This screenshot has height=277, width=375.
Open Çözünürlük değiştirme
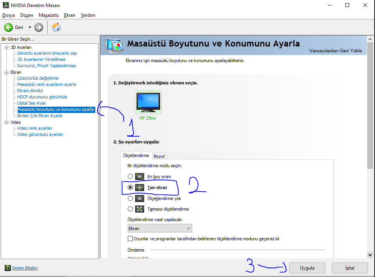[x=38, y=78]
